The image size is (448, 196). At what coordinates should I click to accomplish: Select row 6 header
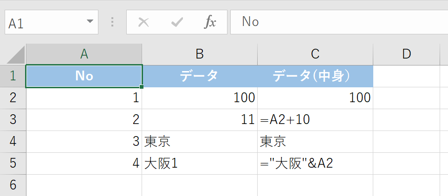click(13, 185)
